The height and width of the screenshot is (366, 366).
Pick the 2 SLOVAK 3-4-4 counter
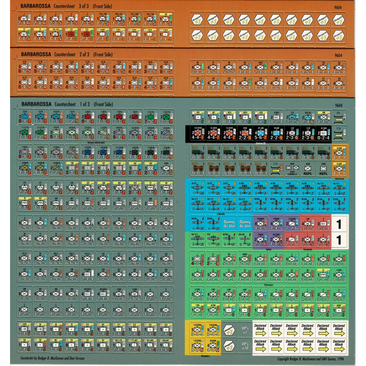click(x=213, y=329)
